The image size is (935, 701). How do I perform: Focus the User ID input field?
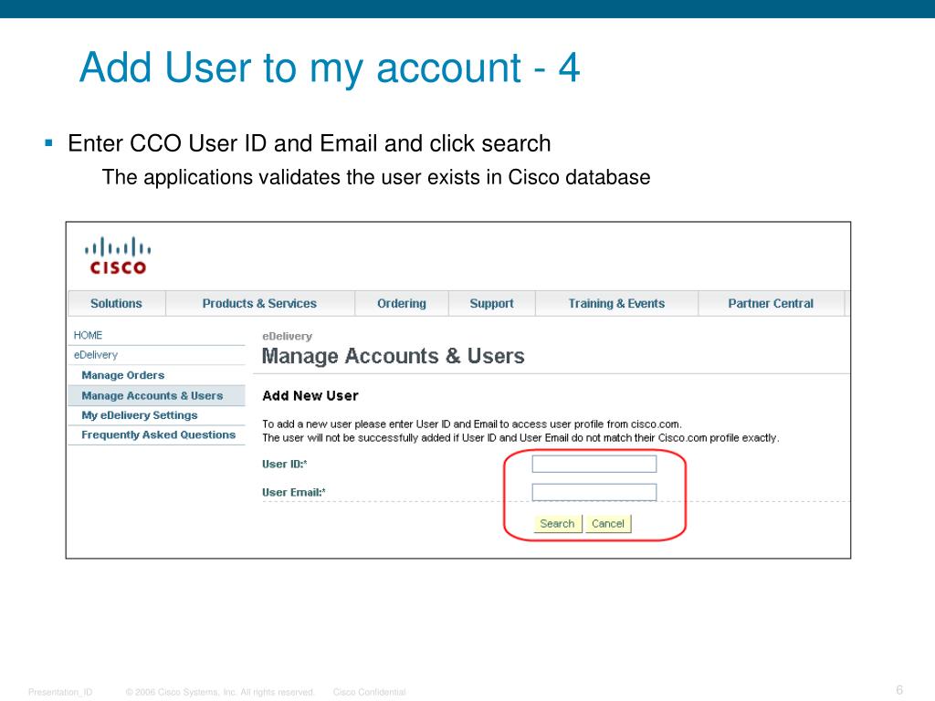(x=594, y=464)
